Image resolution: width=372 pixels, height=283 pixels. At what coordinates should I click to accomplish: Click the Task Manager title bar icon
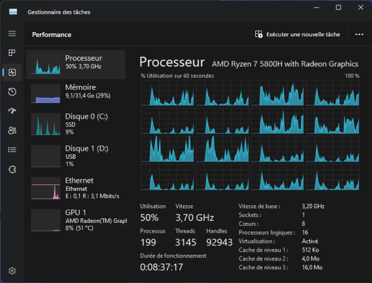pyautogui.click(x=13, y=11)
